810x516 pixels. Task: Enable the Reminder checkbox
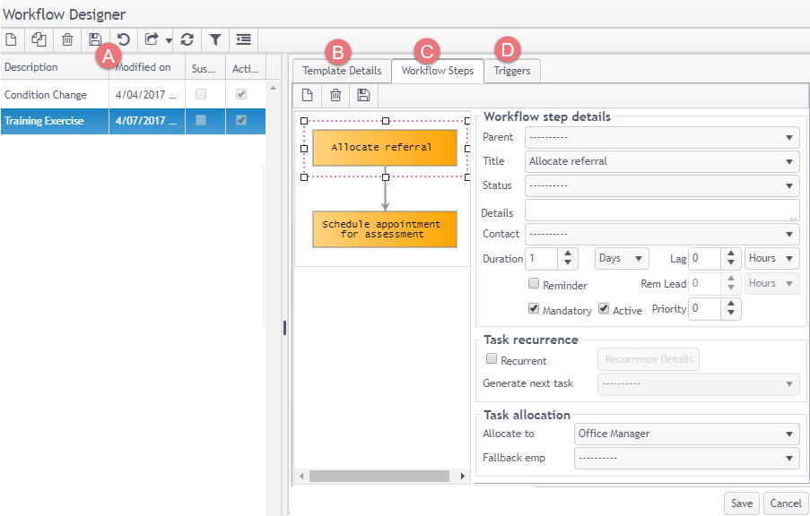pos(534,284)
